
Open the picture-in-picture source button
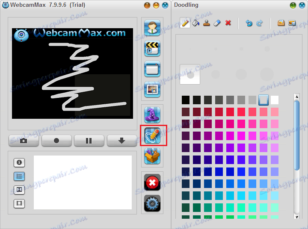152,89
